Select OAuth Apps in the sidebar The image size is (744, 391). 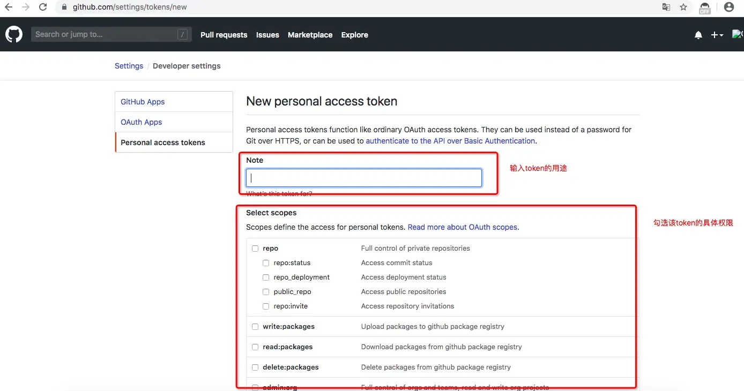pyautogui.click(x=141, y=122)
